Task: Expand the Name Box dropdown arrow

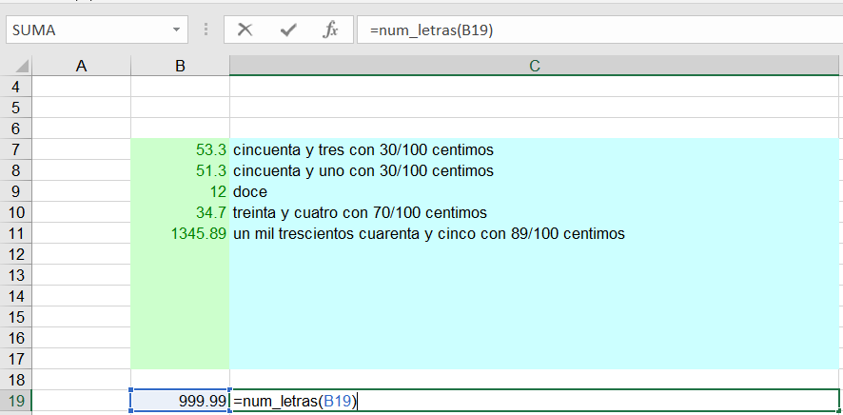Action: [176, 30]
